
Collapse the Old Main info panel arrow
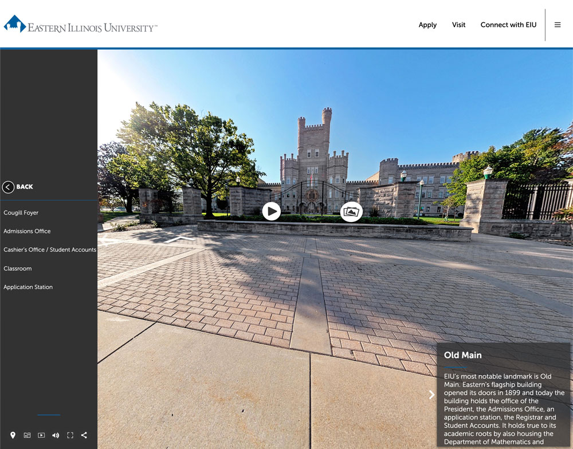coord(431,395)
